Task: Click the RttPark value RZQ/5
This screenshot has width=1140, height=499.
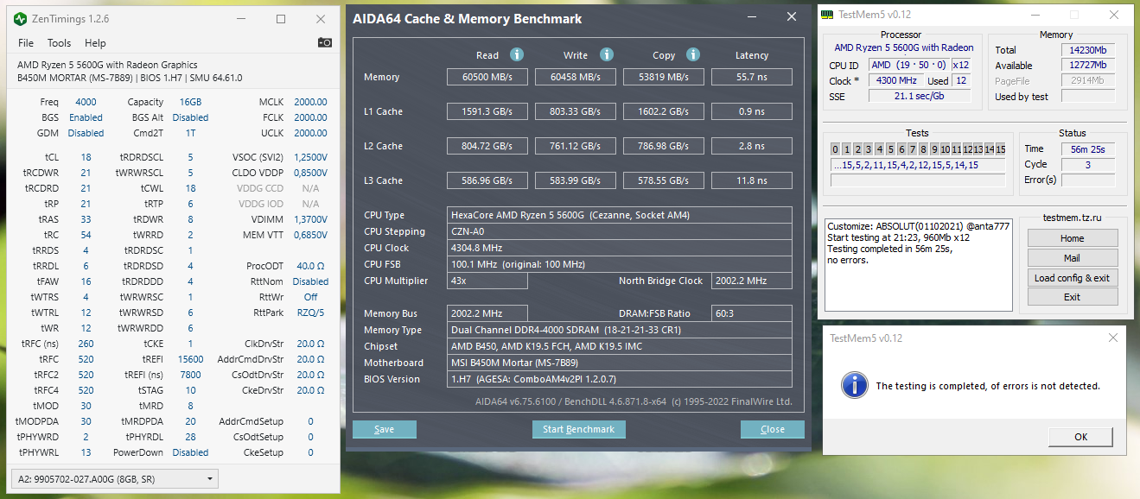Action: click(310, 313)
